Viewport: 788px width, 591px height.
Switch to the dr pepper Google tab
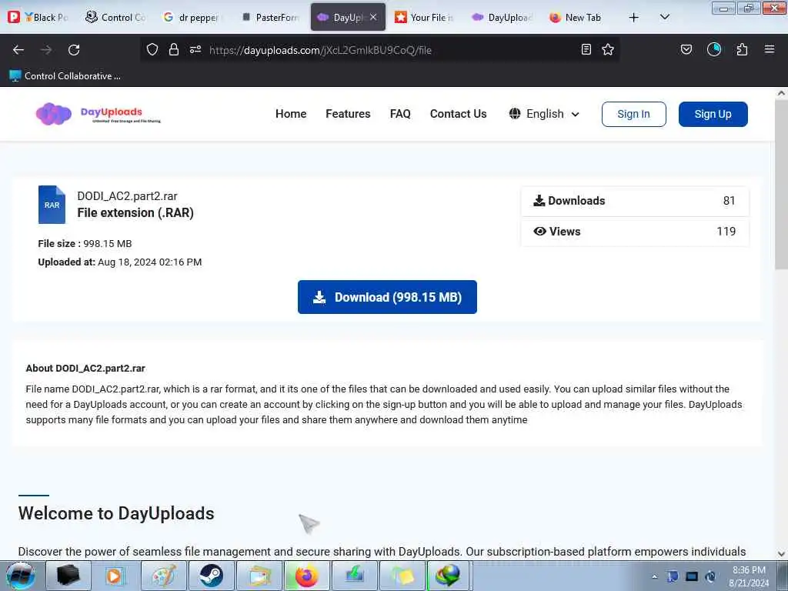click(x=192, y=17)
